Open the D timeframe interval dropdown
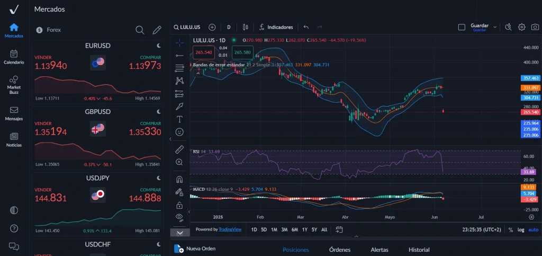Viewport: 542px width, 256px height. pyautogui.click(x=229, y=27)
